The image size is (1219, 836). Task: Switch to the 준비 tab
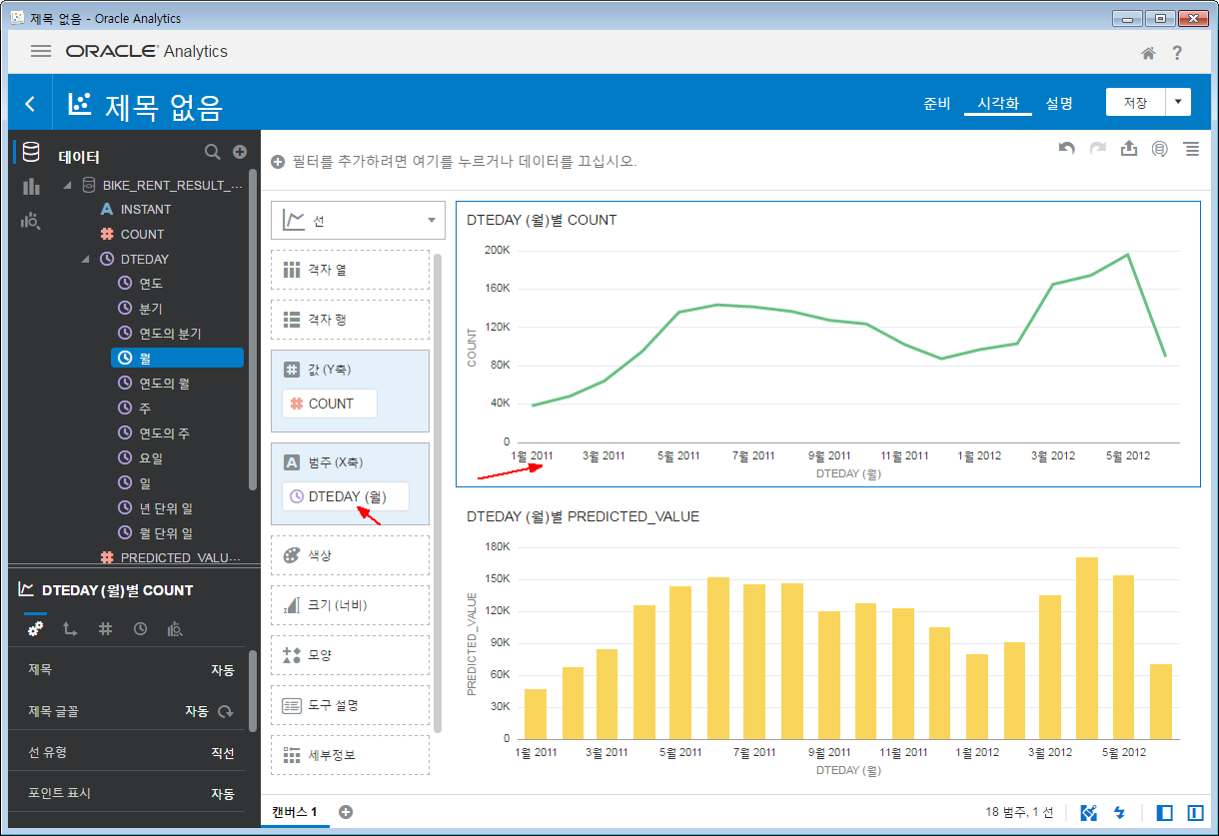click(x=936, y=103)
